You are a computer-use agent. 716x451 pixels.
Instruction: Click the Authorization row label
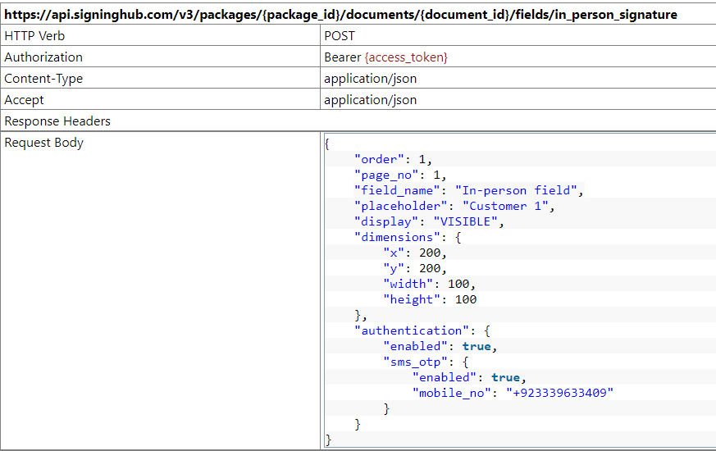coord(43,57)
